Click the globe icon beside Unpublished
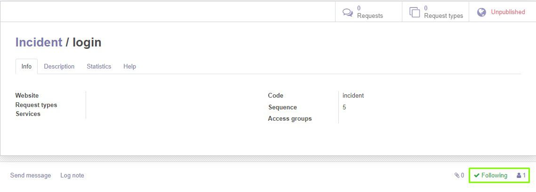Image resolution: width=536 pixels, height=192 pixels. pyautogui.click(x=482, y=12)
